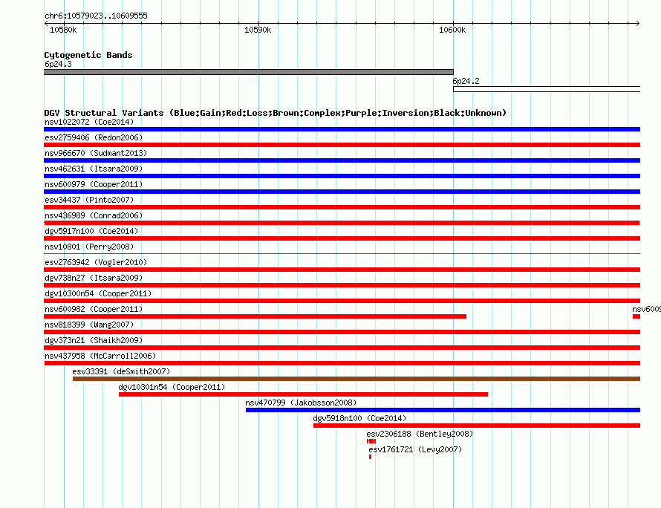Click the left arrow end of ruler
The height and width of the screenshot is (508, 661).
46,23
